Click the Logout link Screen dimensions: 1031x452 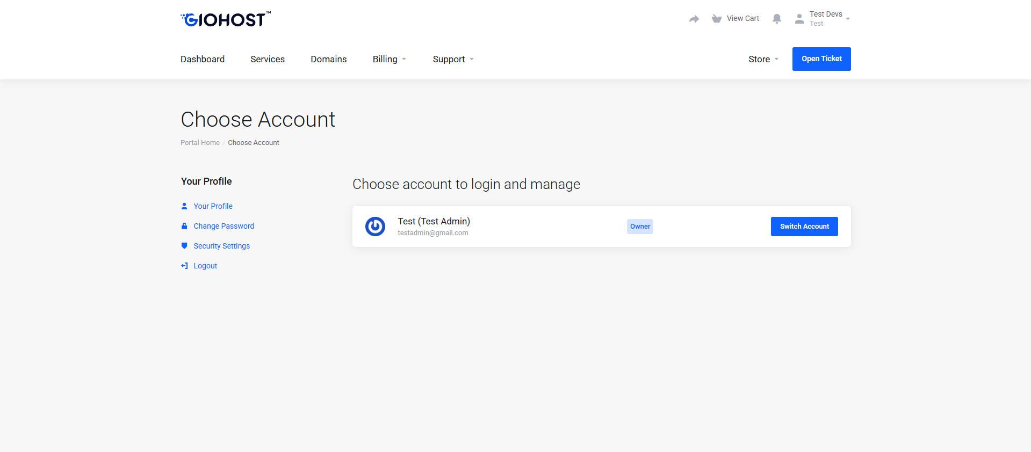click(205, 266)
